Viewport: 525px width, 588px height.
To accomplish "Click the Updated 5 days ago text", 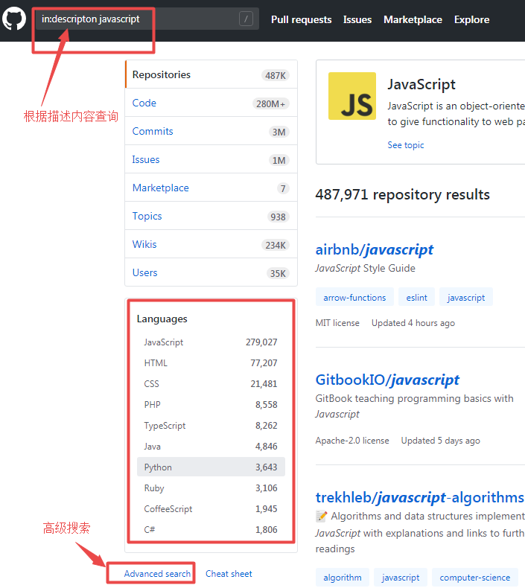I will [441, 441].
